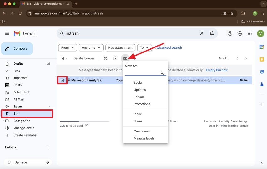Get add-ons plus icon in side panel

click(262, 104)
